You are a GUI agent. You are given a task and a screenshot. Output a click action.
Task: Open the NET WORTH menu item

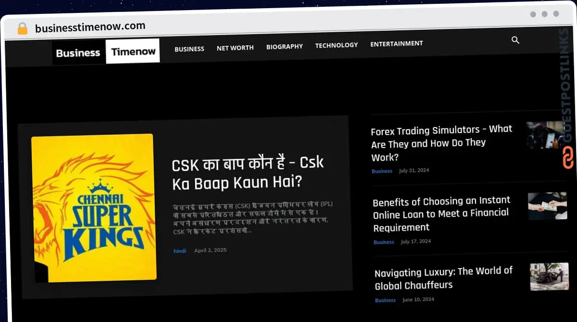235,48
